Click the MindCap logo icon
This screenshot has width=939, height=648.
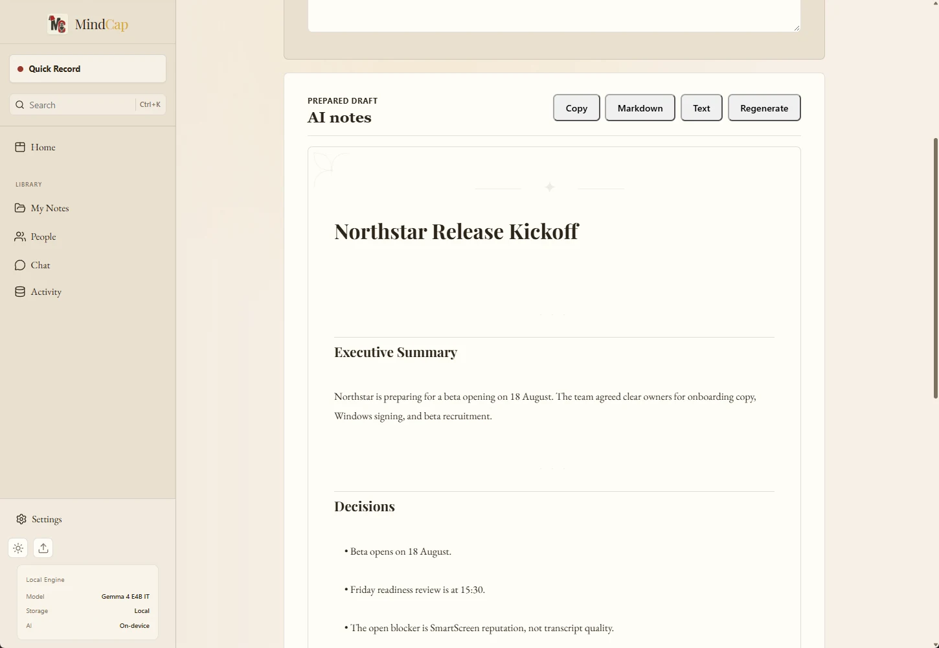58,25
